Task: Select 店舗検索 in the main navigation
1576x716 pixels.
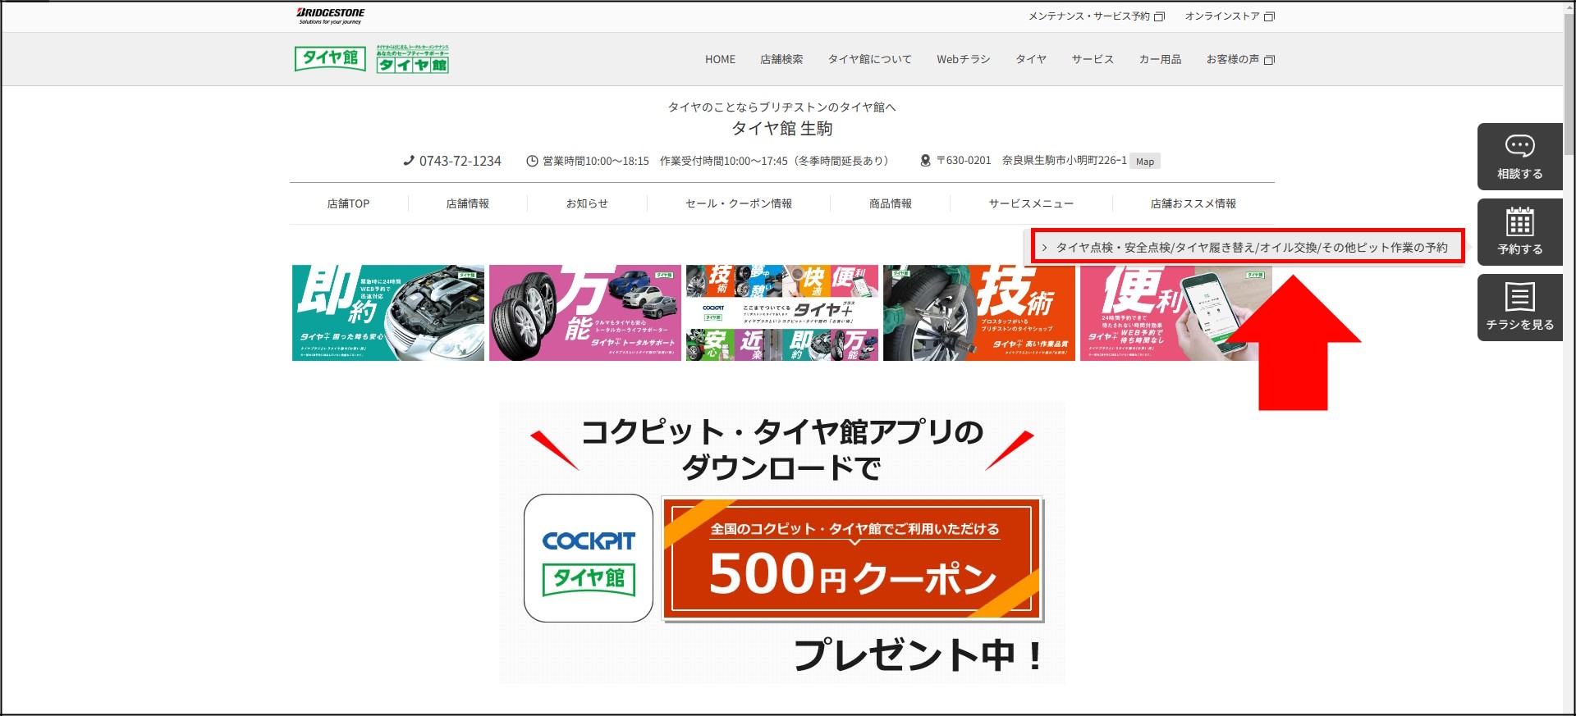Action: tap(781, 59)
